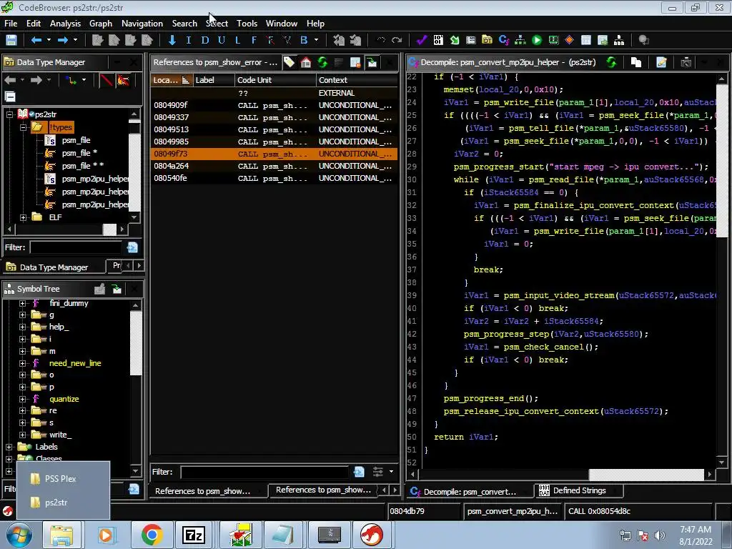Click the Save toolbar icon
The height and width of the screenshot is (549, 732).
[x=11, y=40]
